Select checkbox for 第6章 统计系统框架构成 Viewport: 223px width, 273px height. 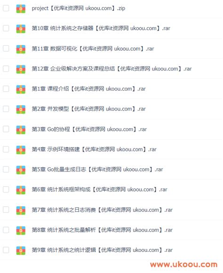[6, 189]
